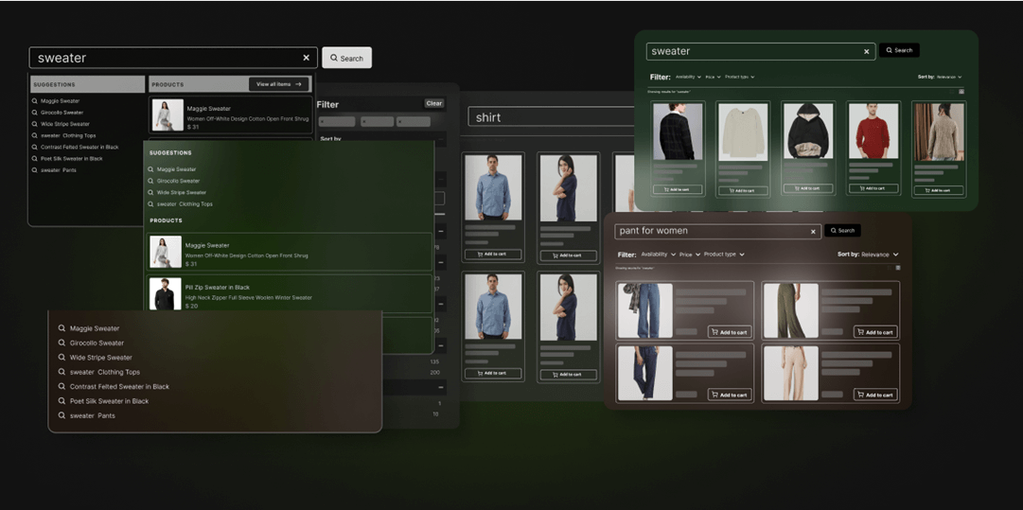Clear the 'pant for women' search field
This screenshot has width=1023, height=510.
click(813, 231)
